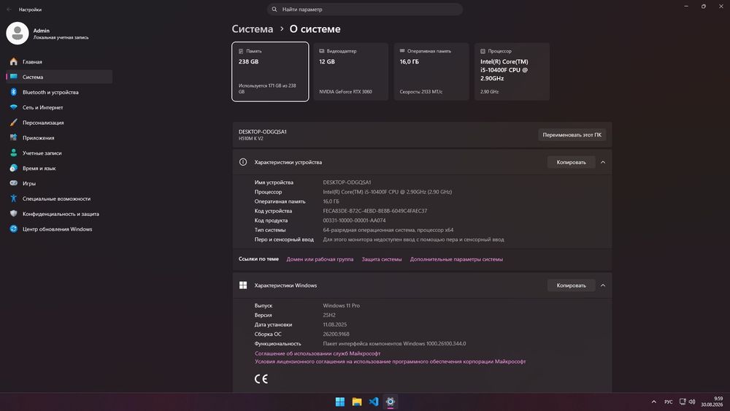The width and height of the screenshot is (730, 411).
Task: Open the Процессор Intel Core card
Action: 512,72
